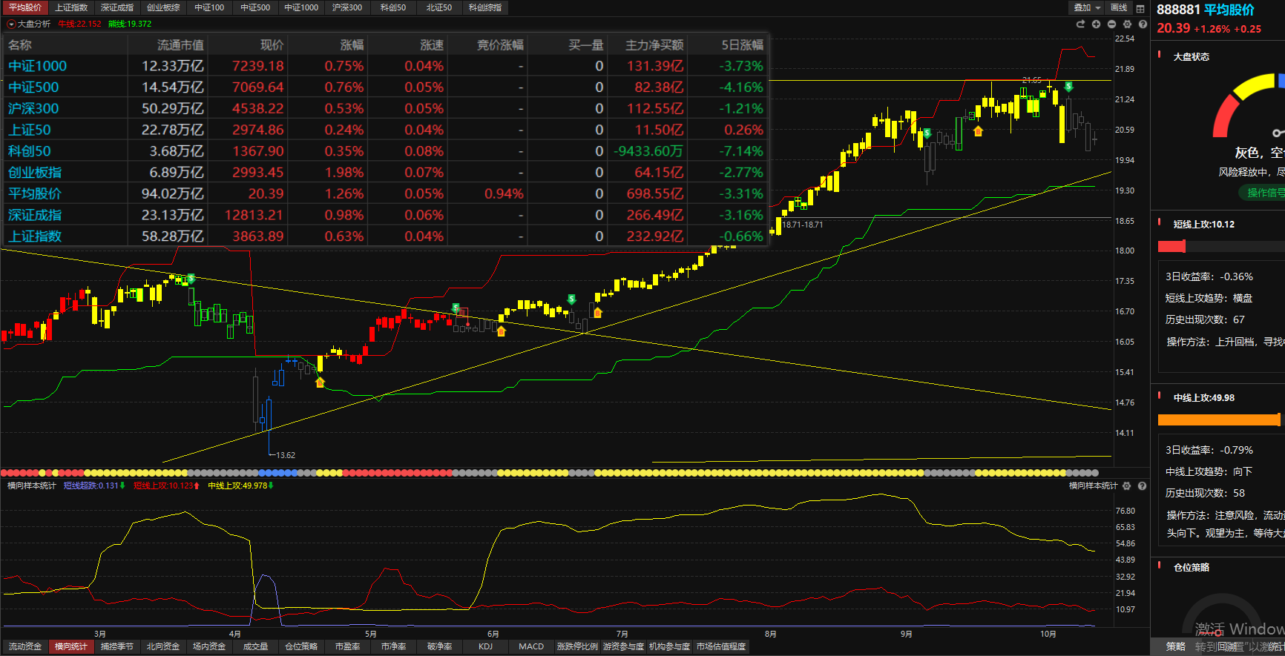The width and height of the screenshot is (1285, 656).
Task: Collapse the 大盘分析 indicator toggle
Action: 11,24
